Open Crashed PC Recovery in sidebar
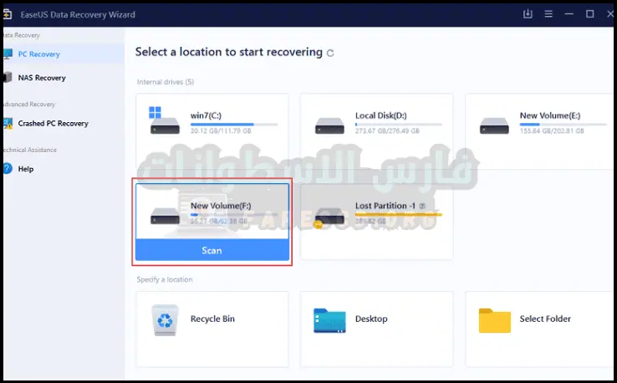Screen dimensions: 617x383 [52, 123]
